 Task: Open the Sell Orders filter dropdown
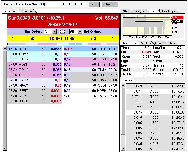coord(80,32)
